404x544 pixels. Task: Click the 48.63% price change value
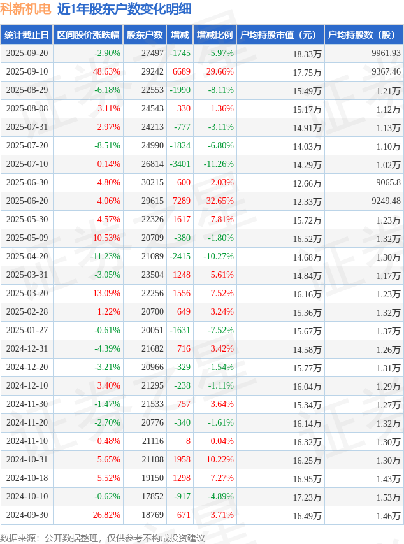106,72
